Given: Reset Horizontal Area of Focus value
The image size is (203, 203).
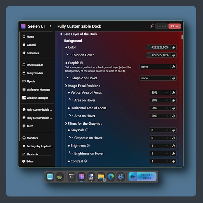Looking at the screenshot, I should 173,108.
